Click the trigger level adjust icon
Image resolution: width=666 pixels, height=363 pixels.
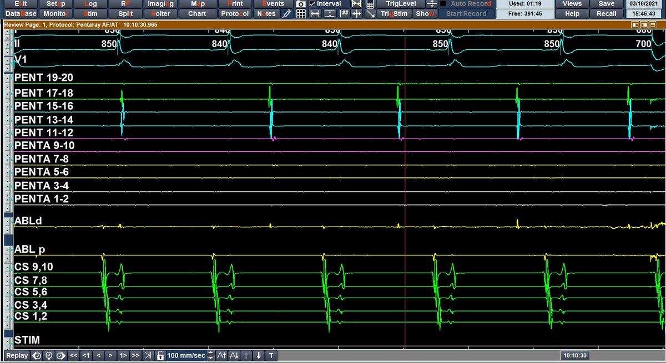[432, 4]
